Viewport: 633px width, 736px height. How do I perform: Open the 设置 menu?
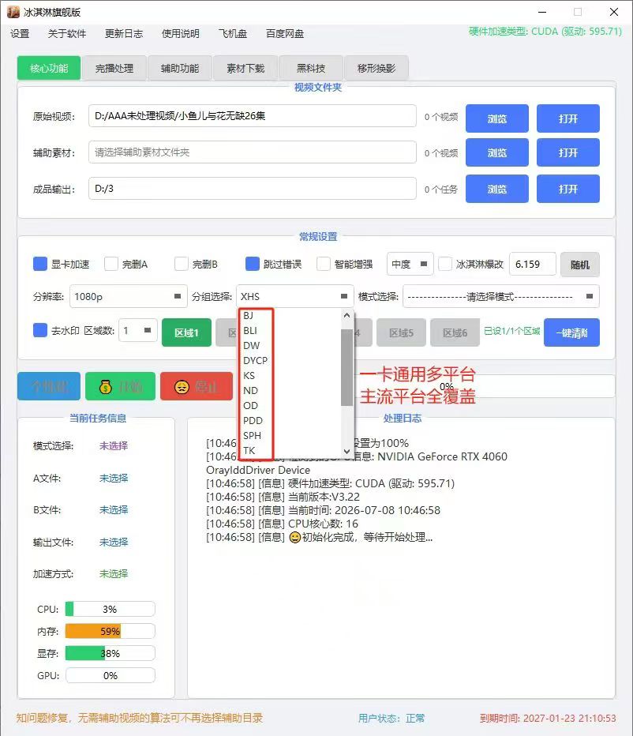pos(20,34)
